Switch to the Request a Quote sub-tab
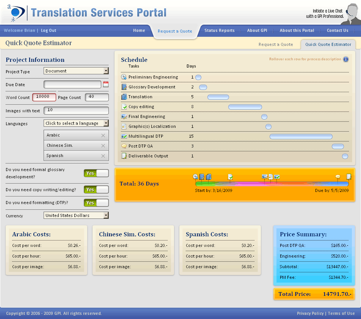The height and width of the screenshot is (319, 361). 276,44
